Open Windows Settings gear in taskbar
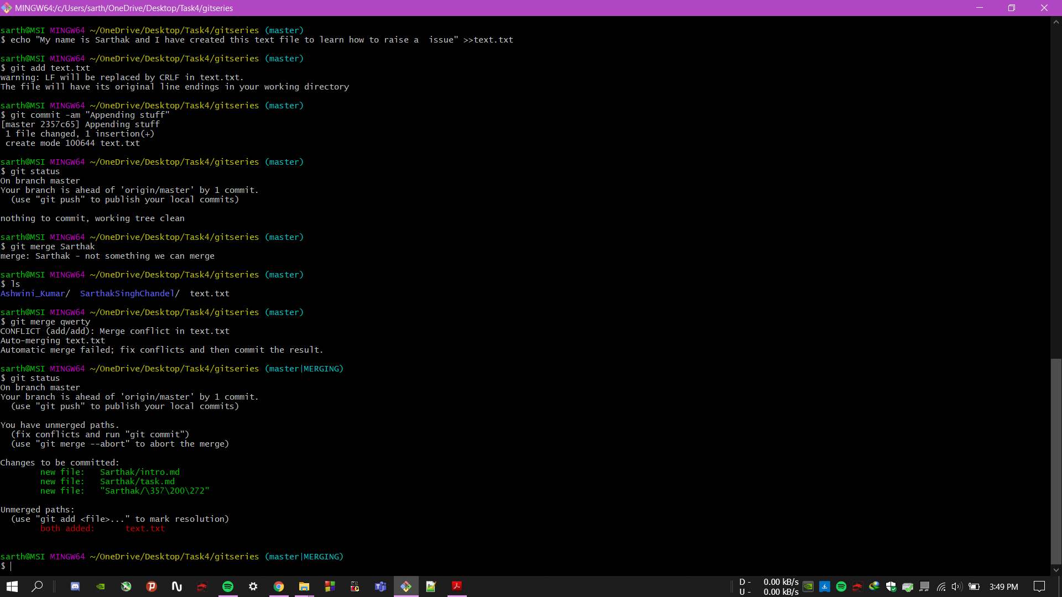The image size is (1062, 597). (x=253, y=586)
